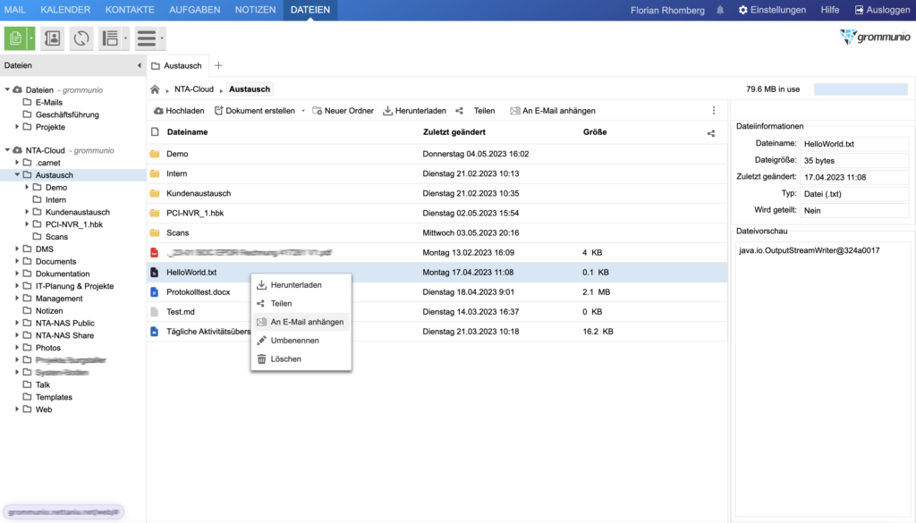Sort by the Zuletzt geändert column header
Viewport: 916px width, 523px height.
click(454, 132)
